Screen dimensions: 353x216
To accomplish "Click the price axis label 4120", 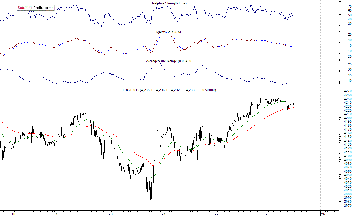I will (348, 148).
